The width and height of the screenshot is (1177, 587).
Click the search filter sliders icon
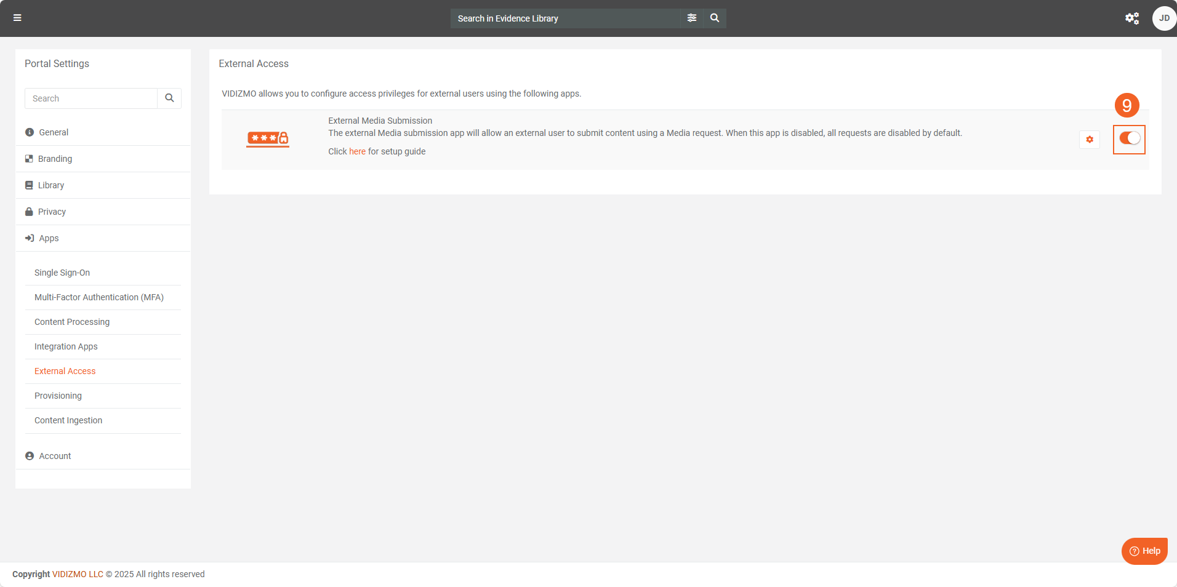click(x=692, y=18)
